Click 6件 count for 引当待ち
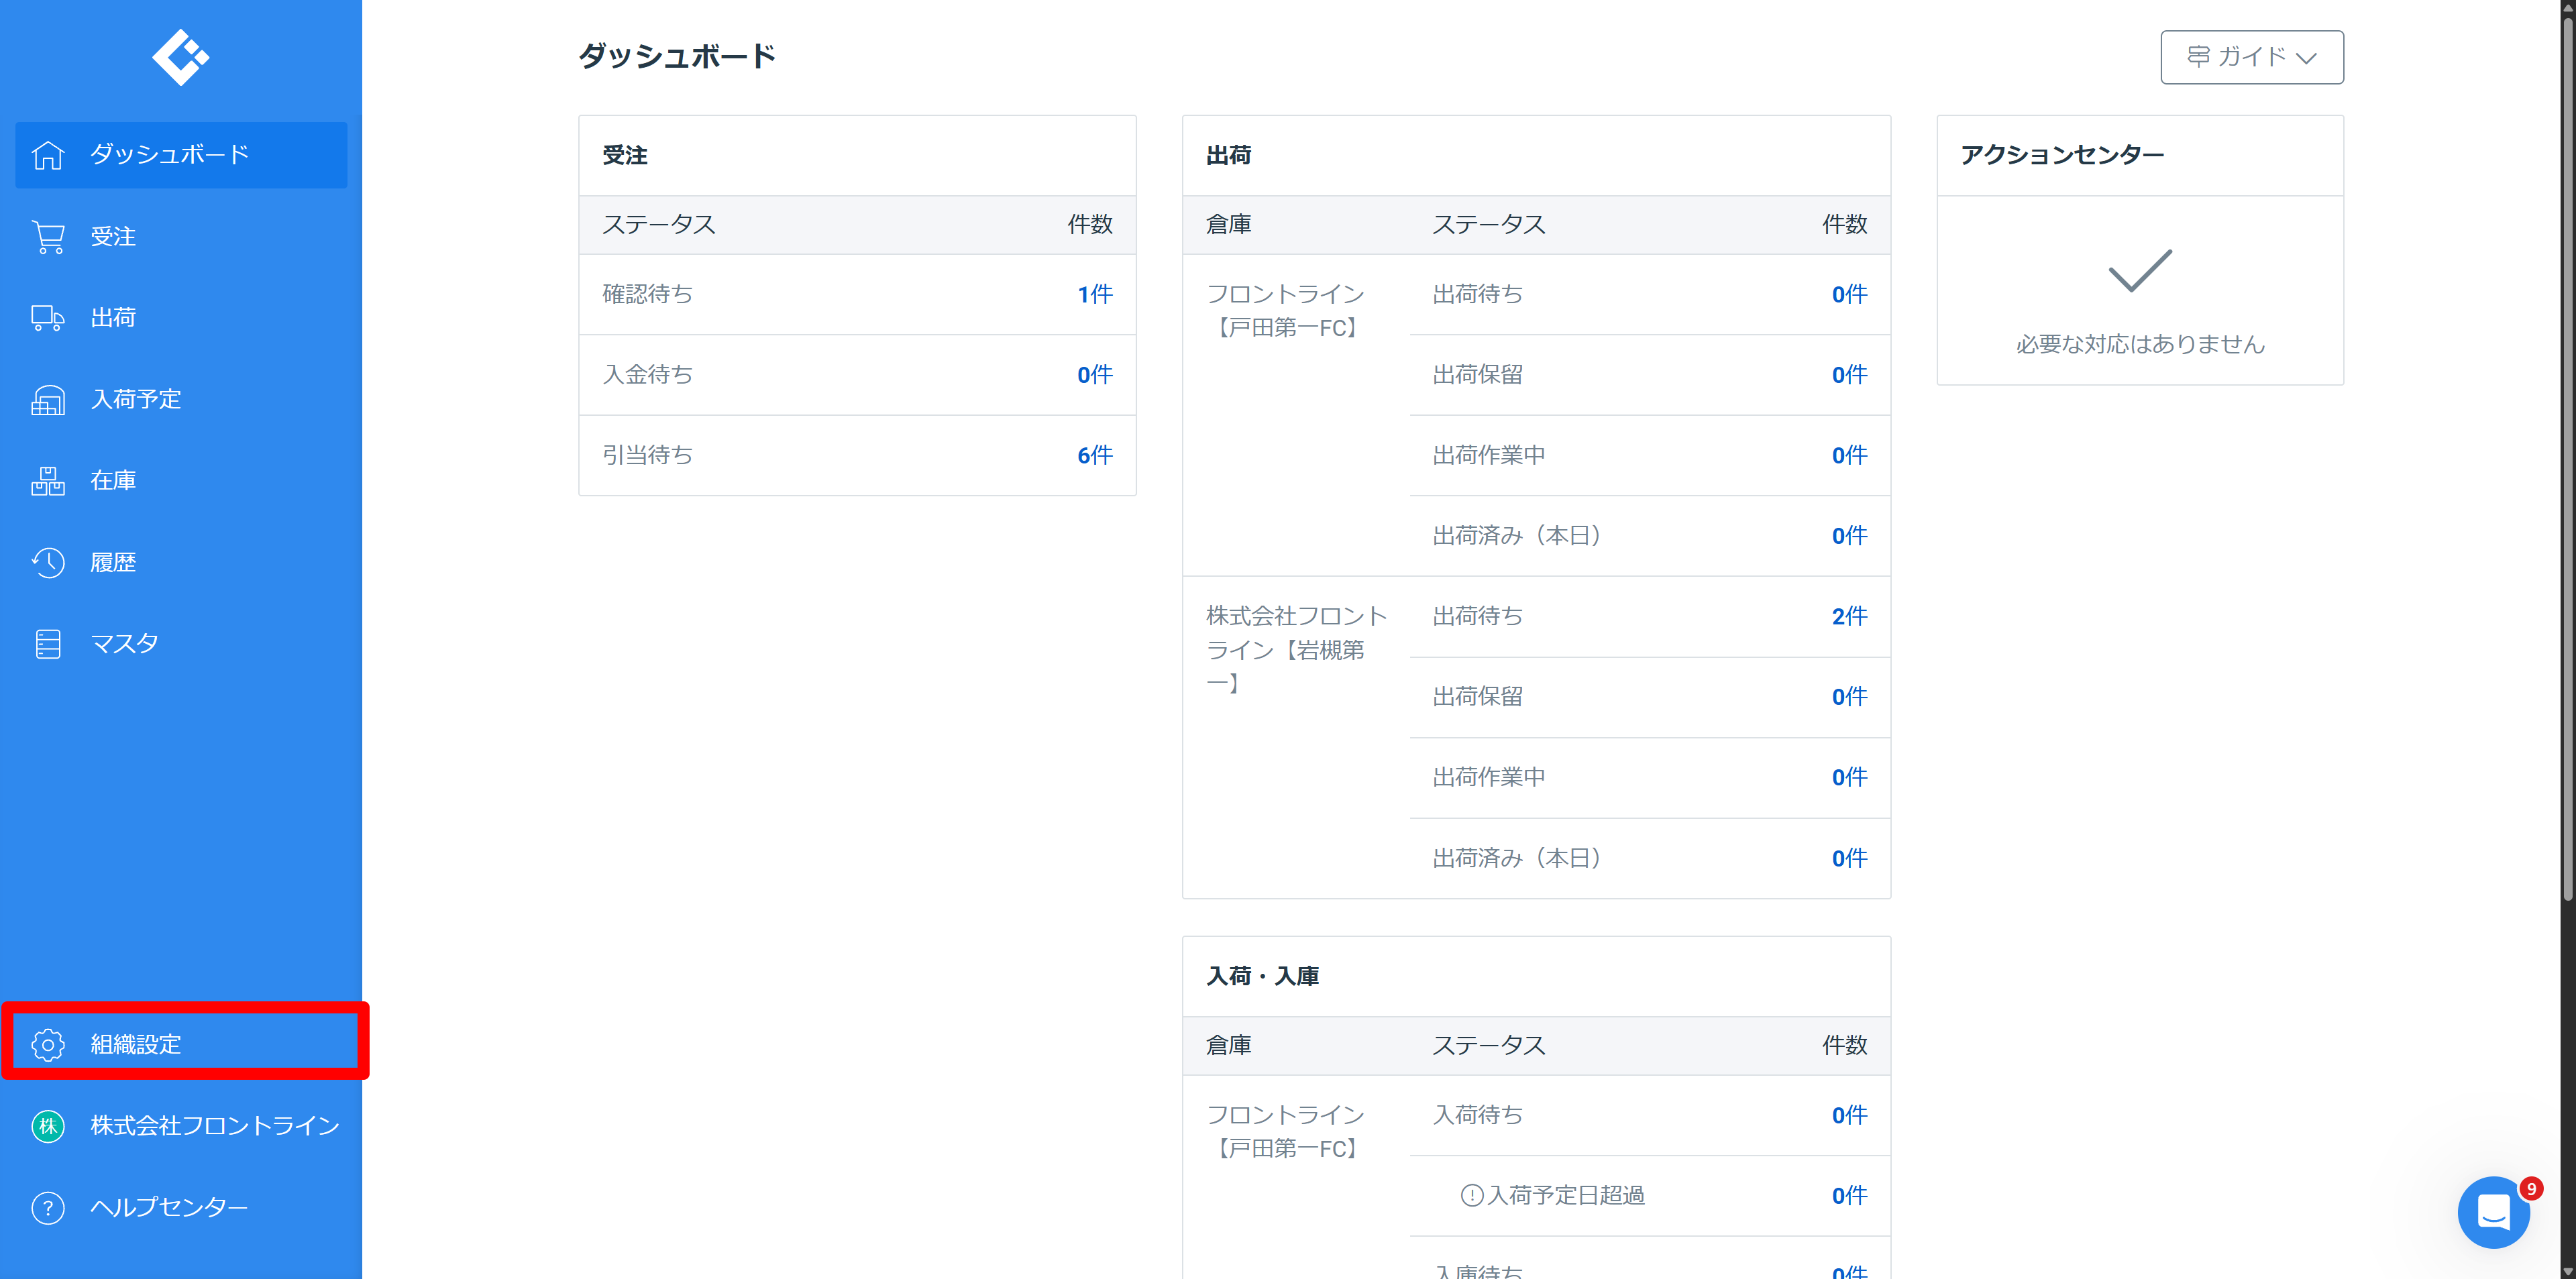 click(1095, 455)
